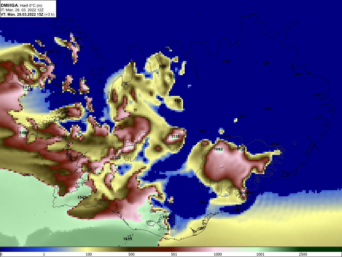Click the map value 1615
The height and width of the screenshot is (257, 342).
128,239
